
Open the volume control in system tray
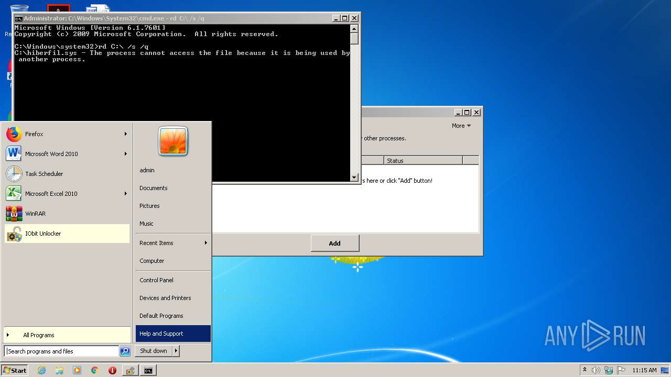[596, 370]
